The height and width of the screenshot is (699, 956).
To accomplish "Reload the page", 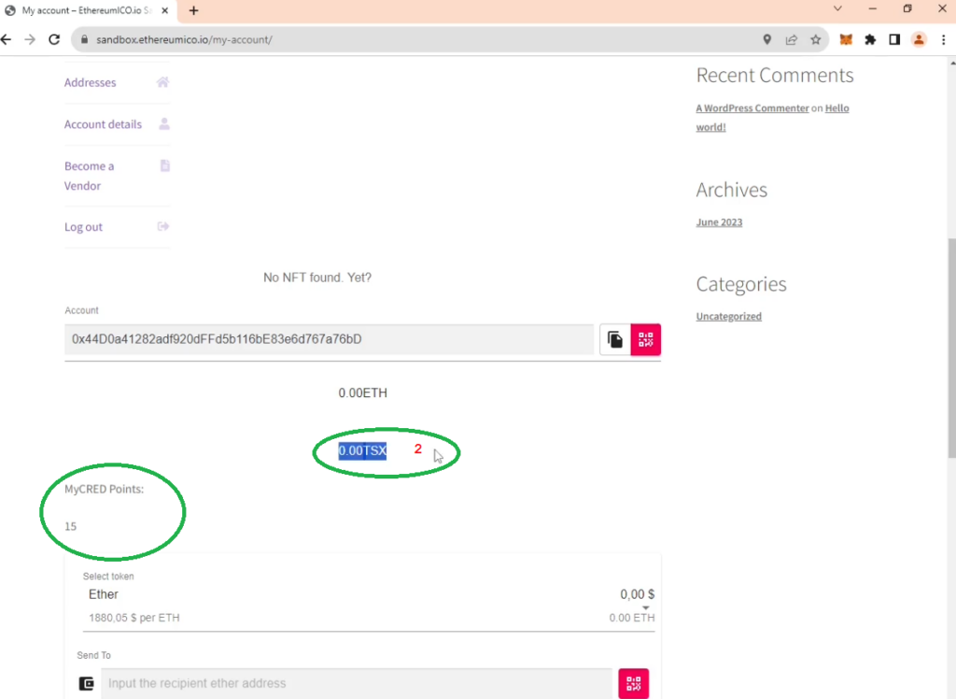I will 54,40.
